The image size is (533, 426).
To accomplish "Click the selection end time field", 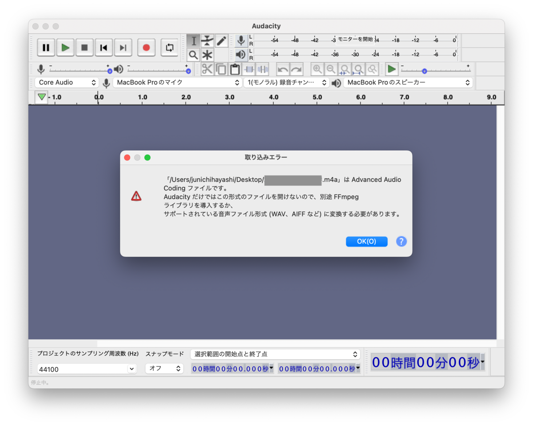I will [x=319, y=368].
